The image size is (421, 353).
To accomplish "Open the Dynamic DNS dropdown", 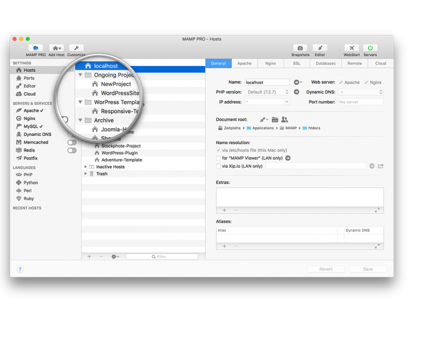I will [x=361, y=92].
